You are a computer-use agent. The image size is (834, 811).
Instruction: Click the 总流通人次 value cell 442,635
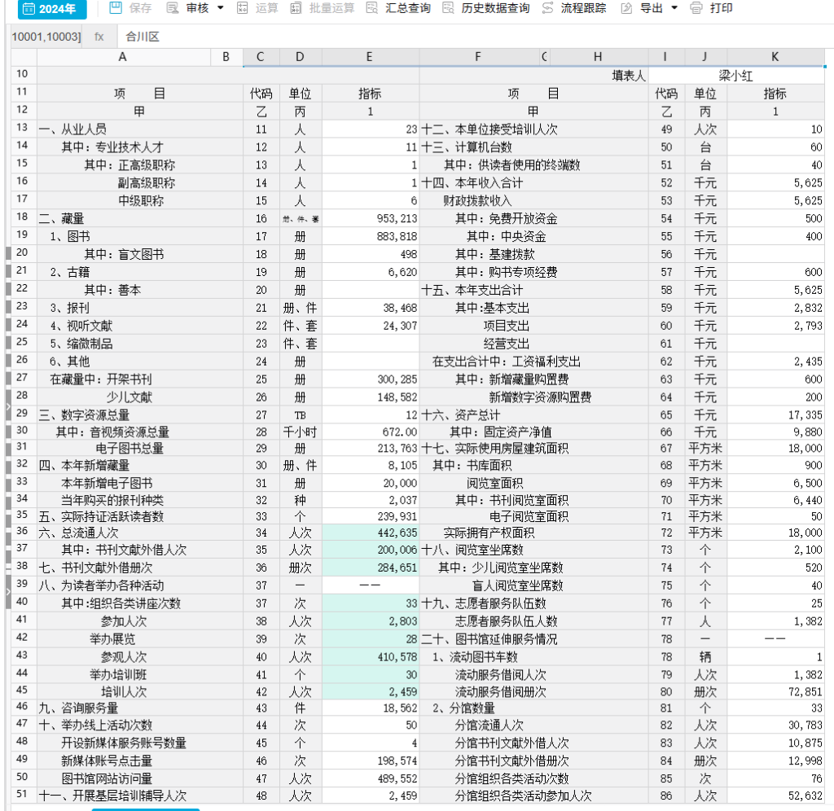(371, 533)
